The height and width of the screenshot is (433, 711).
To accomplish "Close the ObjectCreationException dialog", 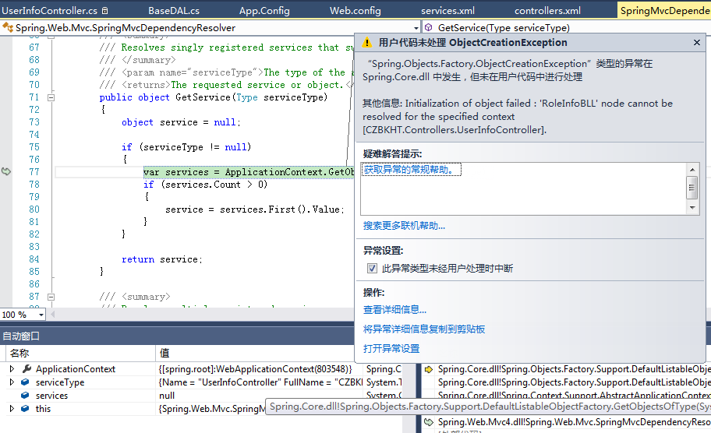I will click(x=696, y=43).
